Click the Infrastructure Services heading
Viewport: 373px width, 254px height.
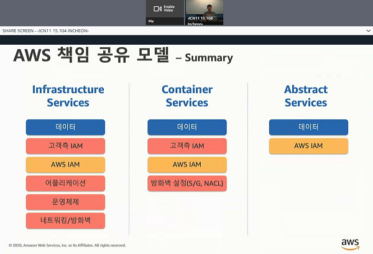click(x=68, y=96)
